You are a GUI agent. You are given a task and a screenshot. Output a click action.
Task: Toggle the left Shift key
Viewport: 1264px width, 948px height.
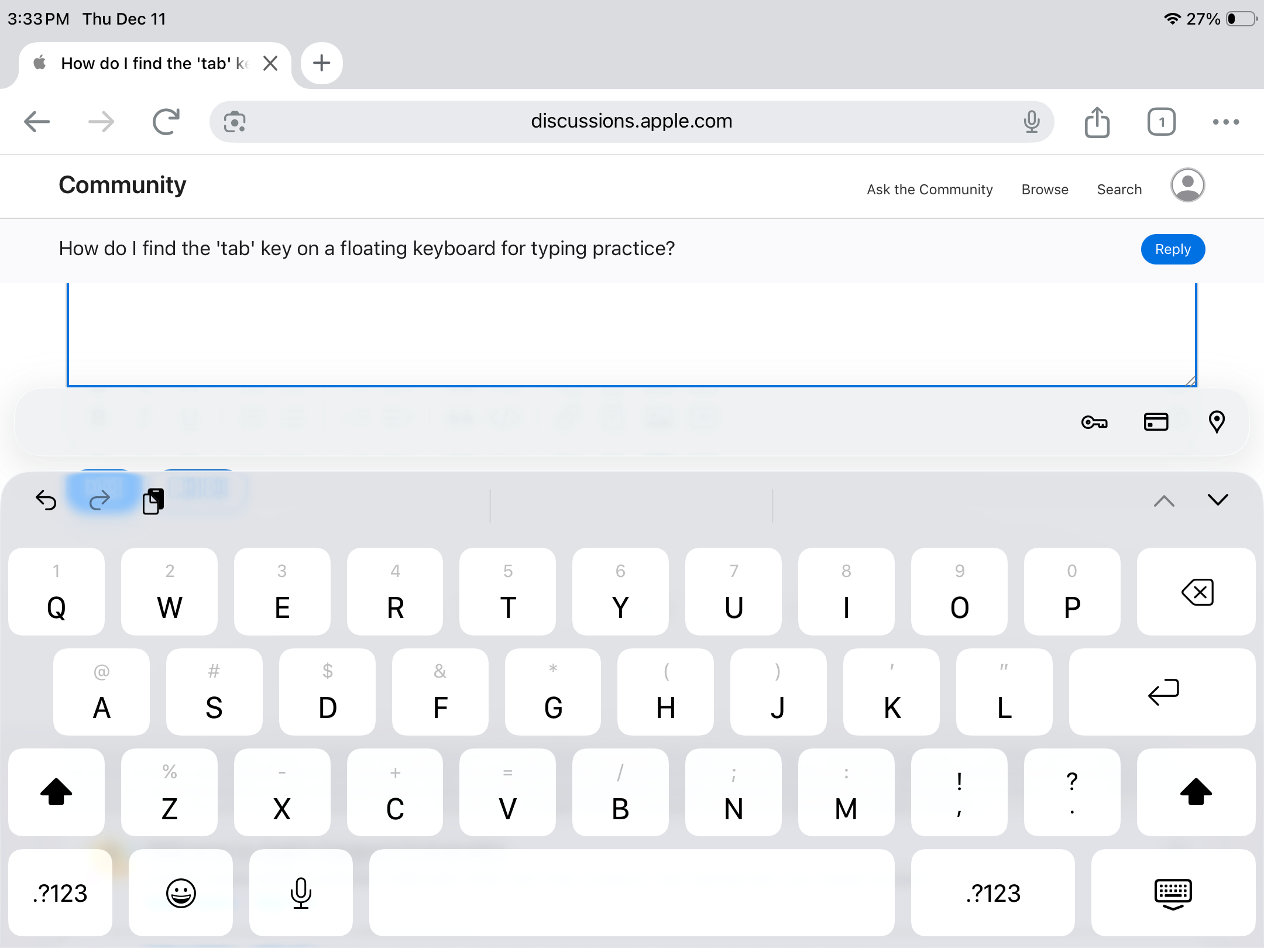(x=56, y=792)
